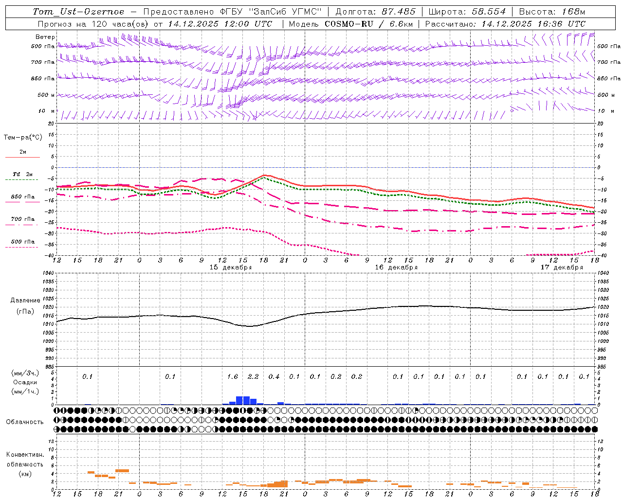The width and height of the screenshot is (623, 498).
Task: Click the solid line swatch under '2м' legend
Action: point(22,157)
